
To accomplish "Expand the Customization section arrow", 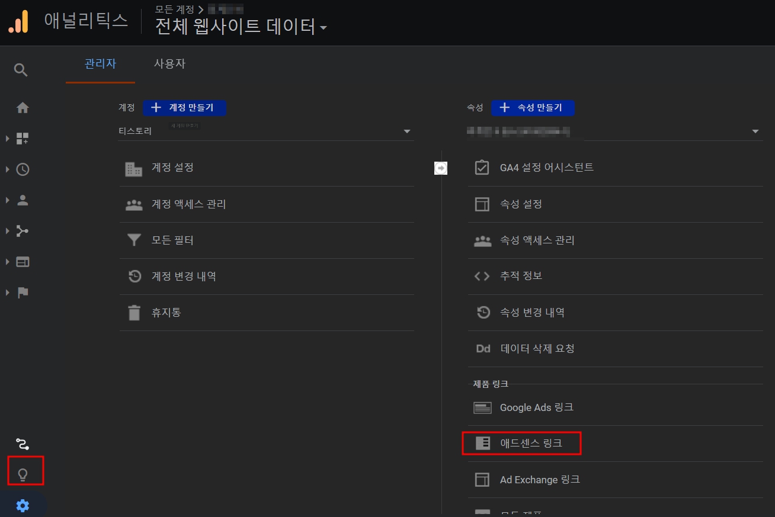I will point(7,139).
